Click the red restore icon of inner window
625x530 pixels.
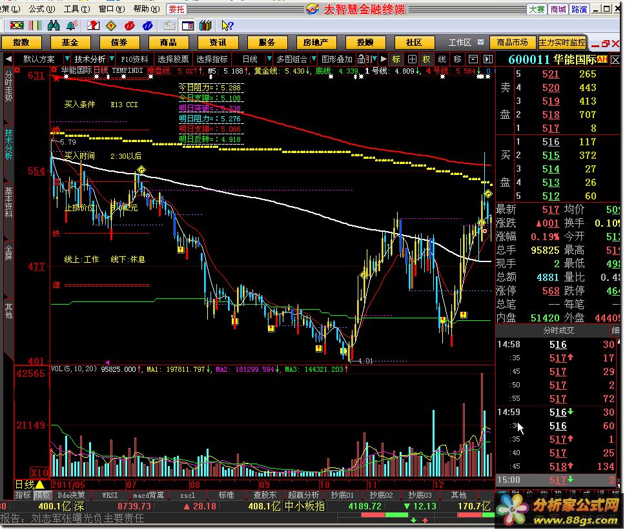pyautogui.click(x=606, y=43)
